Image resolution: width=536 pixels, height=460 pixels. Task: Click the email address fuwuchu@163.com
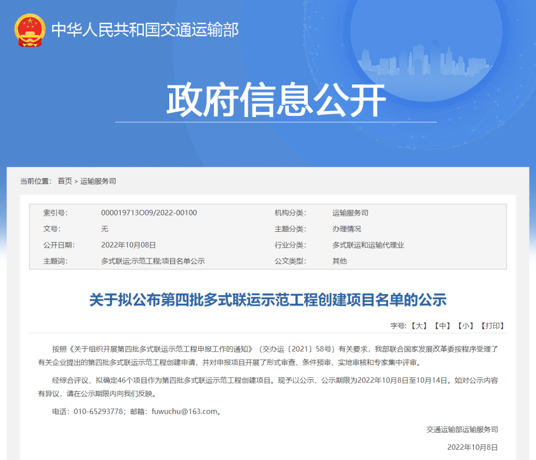178,411
